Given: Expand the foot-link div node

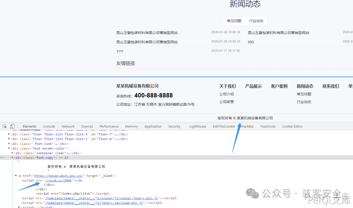Looking at the screenshot, I should click(9, 143).
